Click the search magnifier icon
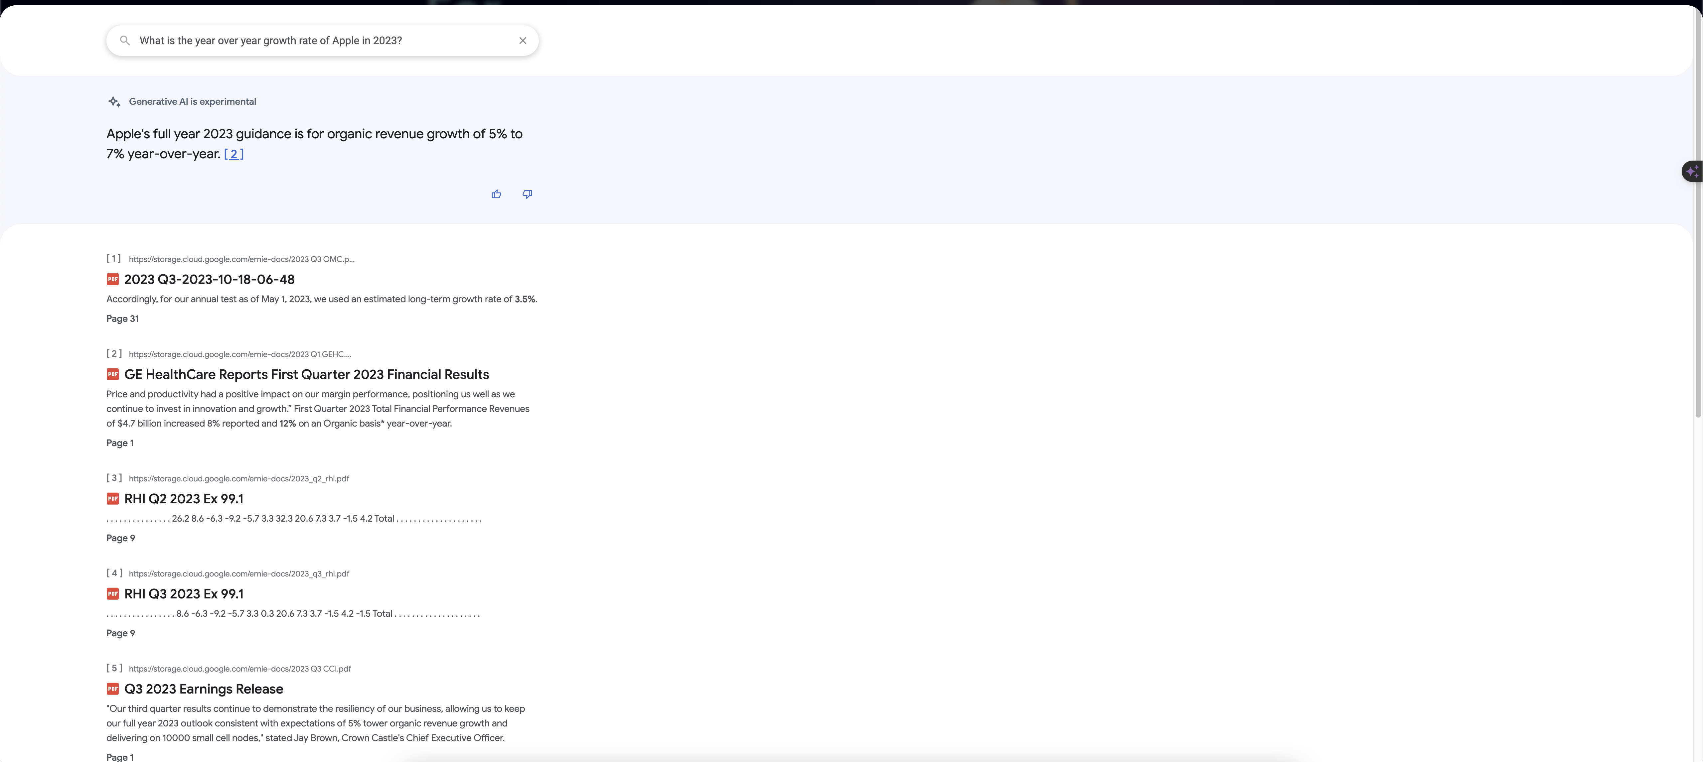 pos(124,40)
